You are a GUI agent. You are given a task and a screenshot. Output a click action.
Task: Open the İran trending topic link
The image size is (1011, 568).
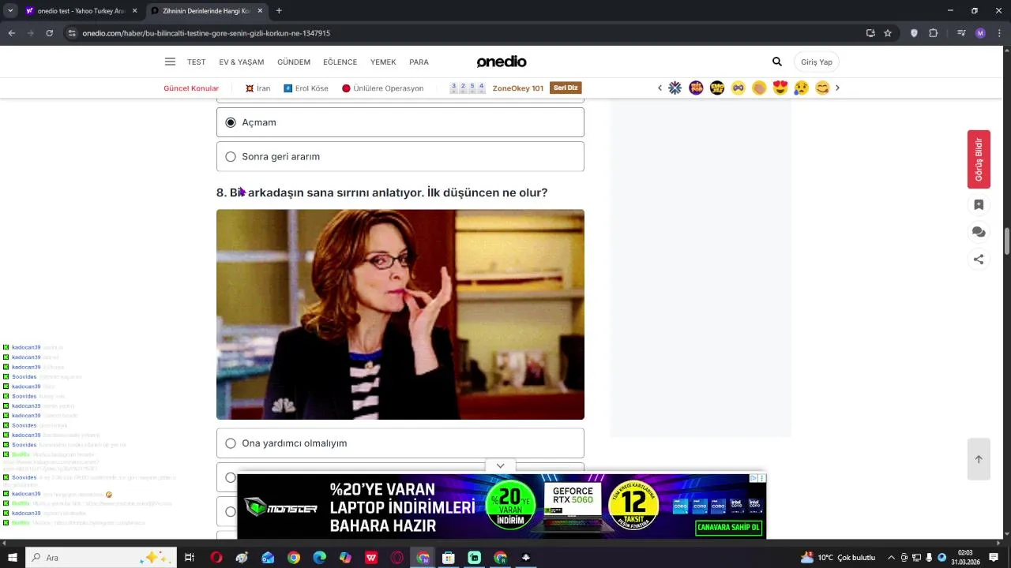257,88
